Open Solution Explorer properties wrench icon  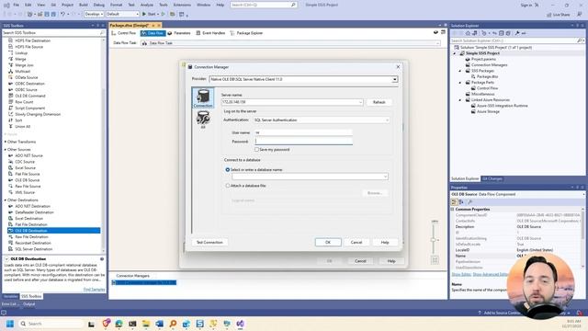(x=517, y=33)
